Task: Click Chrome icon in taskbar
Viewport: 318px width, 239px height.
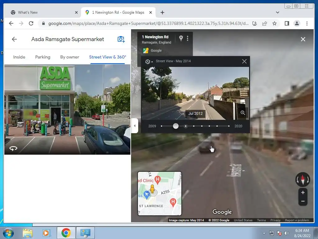Action: click(66, 233)
